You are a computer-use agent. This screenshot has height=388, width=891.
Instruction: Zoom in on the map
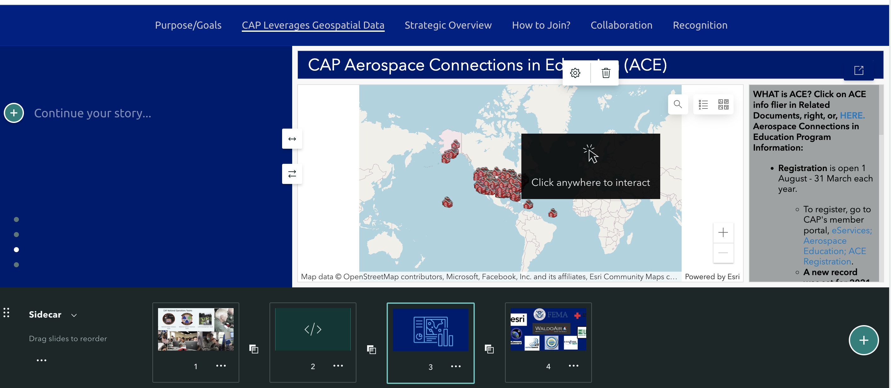(x=723, y=233)
